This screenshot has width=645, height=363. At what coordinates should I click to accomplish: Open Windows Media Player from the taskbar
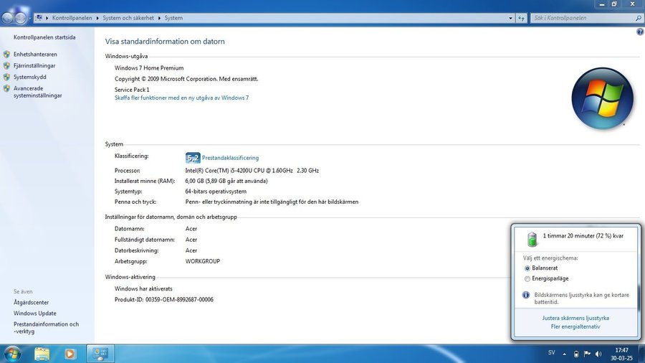70,353
